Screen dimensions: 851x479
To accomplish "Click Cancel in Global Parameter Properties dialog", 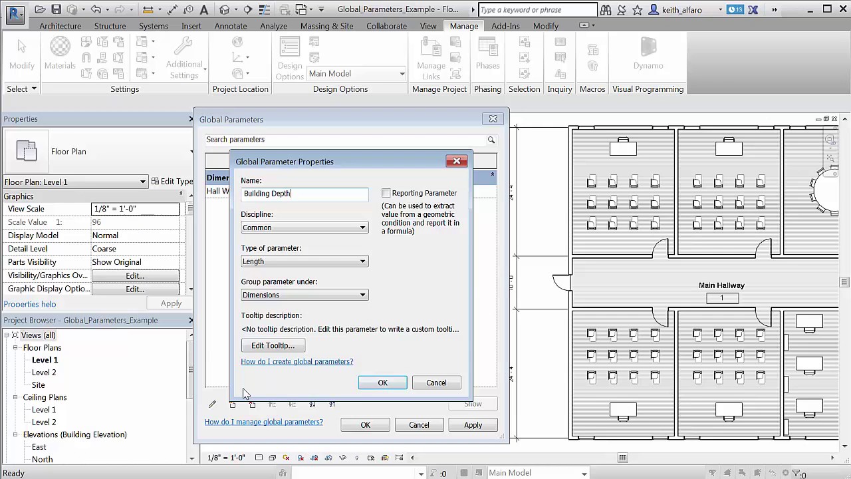I will [436, 383].
